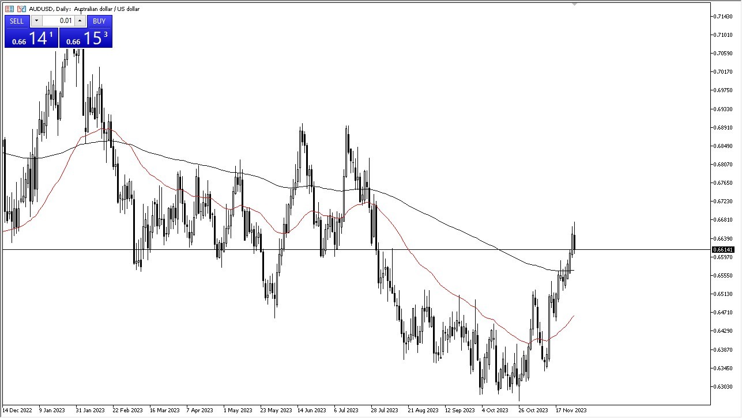
Task: Click the buy price 0.66 15 panel
Action: (86, 37)
